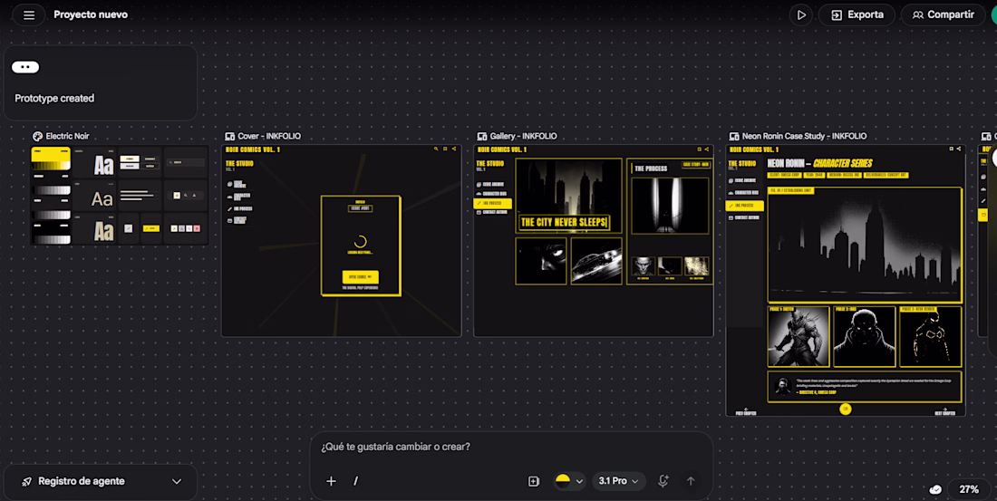This screenshot has height=501, width=997.
Task: Click the Neon Ronin skyline establishing shot
Action: click(865, 245)
